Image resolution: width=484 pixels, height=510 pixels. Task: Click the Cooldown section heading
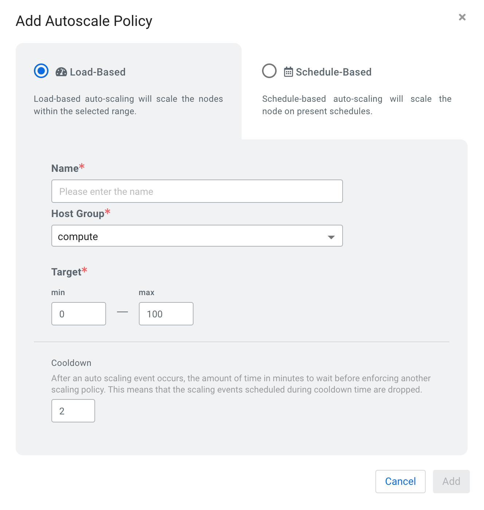[x=71, y=363]
